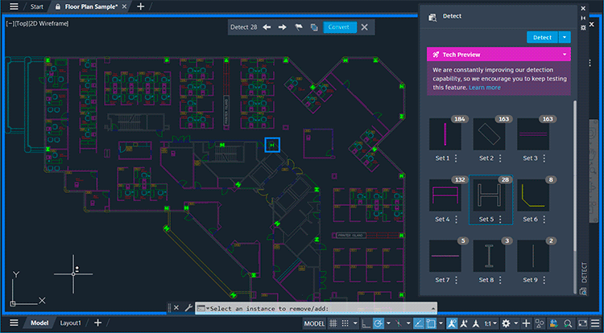Open the application hamburger menu top-left
Screen dimensions: 604x333
tap(14, 6)
